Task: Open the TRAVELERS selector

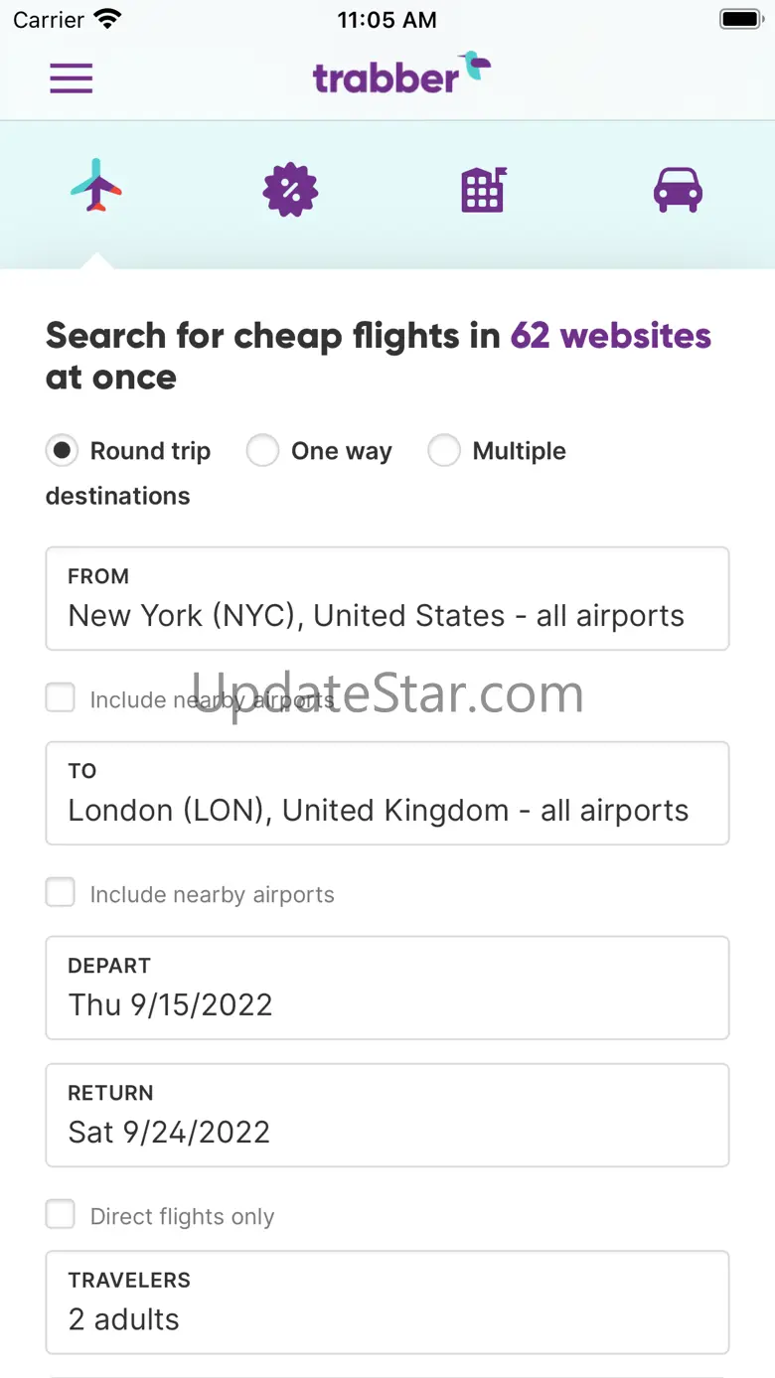Action: [x=387, y=1301]
